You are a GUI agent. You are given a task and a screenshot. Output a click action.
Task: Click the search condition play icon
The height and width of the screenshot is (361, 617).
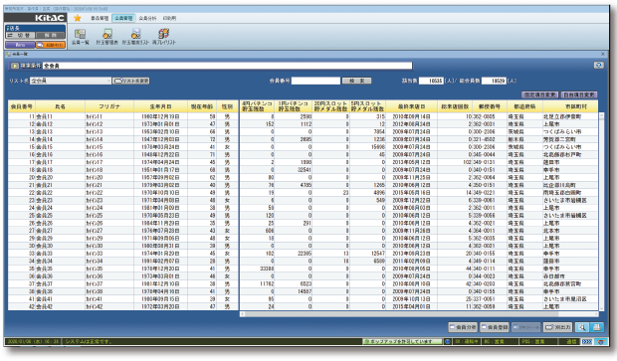click(x=15, y=66)
